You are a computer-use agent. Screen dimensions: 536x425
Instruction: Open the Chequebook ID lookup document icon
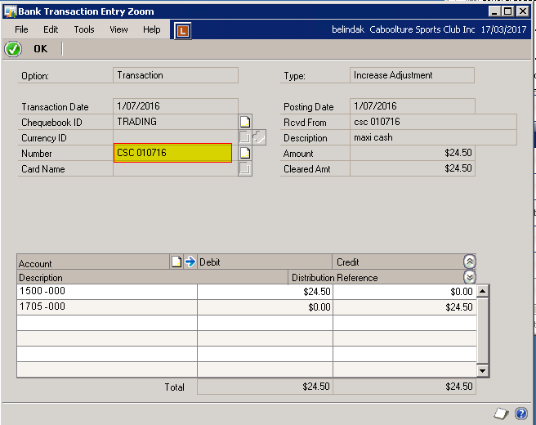(244, 122)
